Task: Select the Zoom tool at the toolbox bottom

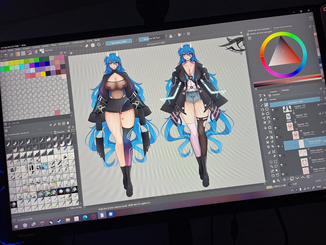Action: [x=278, y=181]
